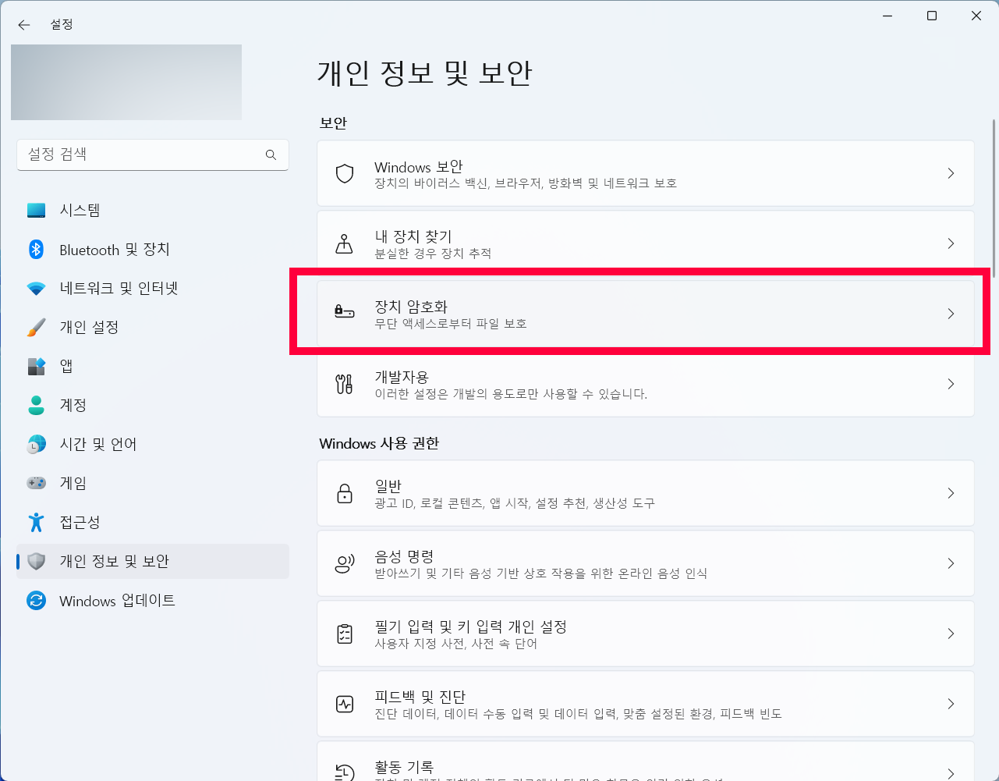Open 활동 기록 row chevron
The width and height of the screenshot is (999, 781).
(951, 773)
